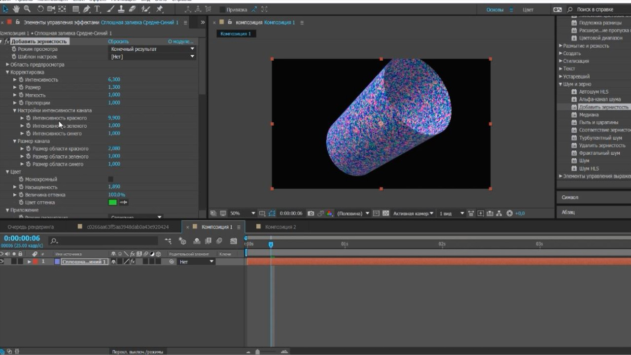
Task: Select the Brush tool
Action: pos(110,9)
